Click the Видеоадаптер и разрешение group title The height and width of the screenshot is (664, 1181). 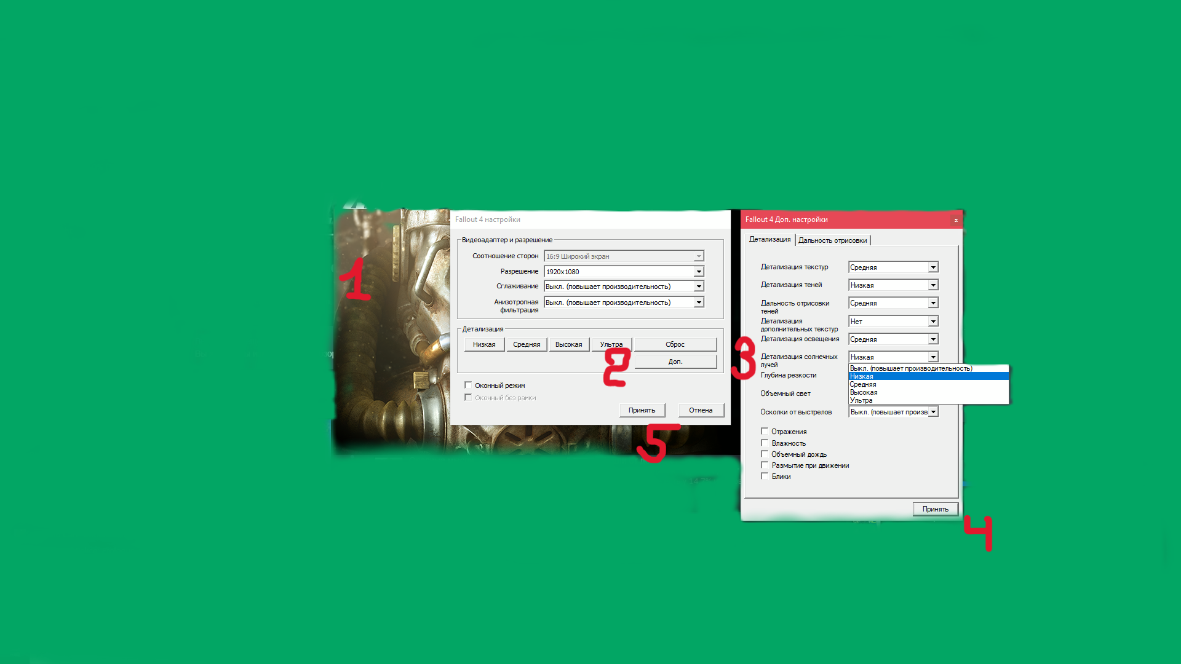click(x=507, y=240)
